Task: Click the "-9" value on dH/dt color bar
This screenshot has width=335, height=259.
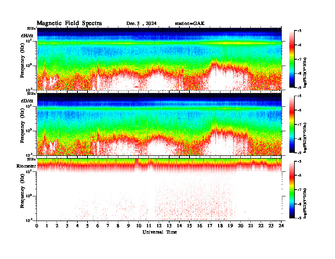Action: (x=299, y=88)
